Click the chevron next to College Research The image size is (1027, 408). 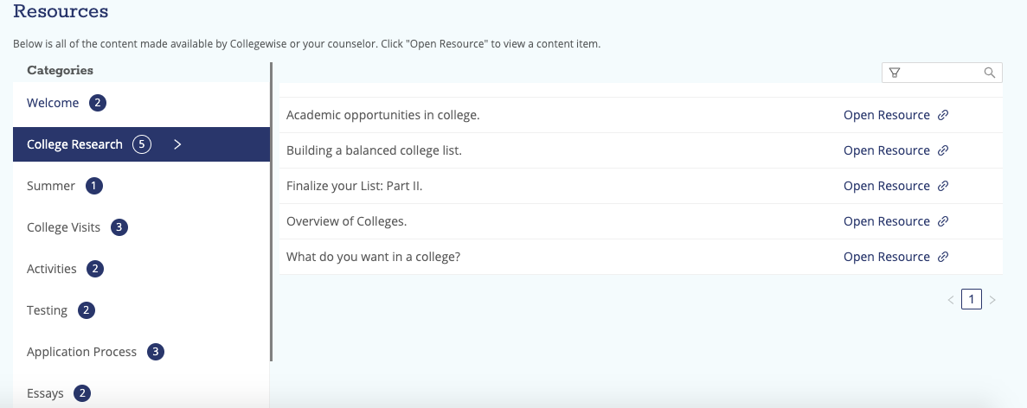coord(177,144)
